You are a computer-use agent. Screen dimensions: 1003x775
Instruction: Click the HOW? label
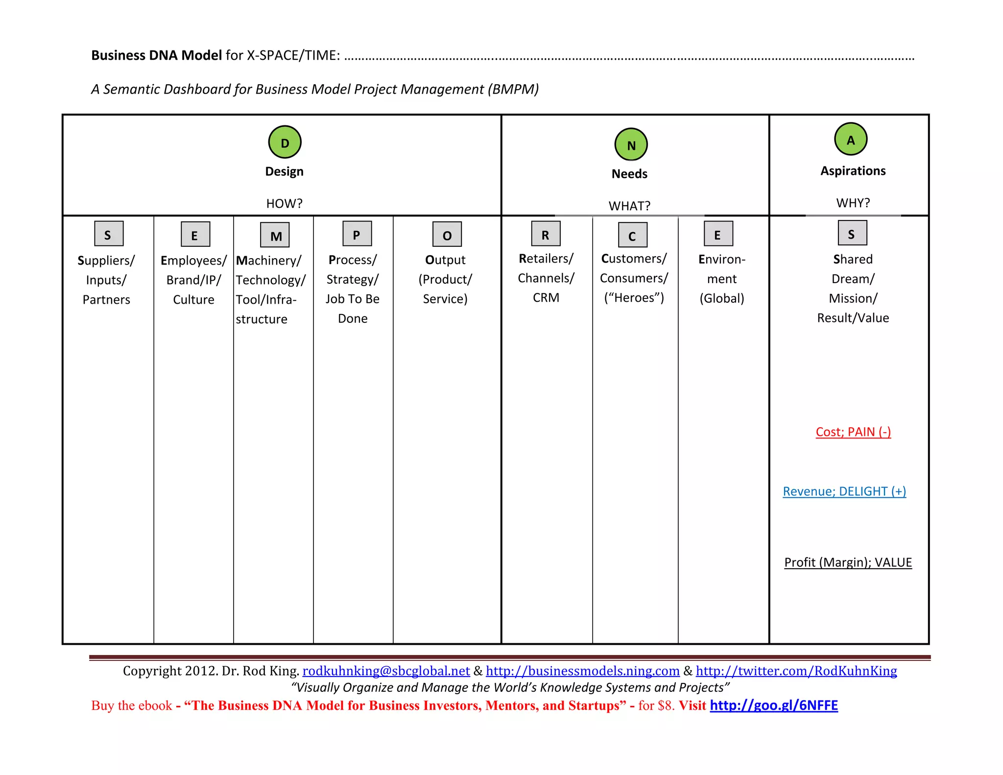point(285,203)
